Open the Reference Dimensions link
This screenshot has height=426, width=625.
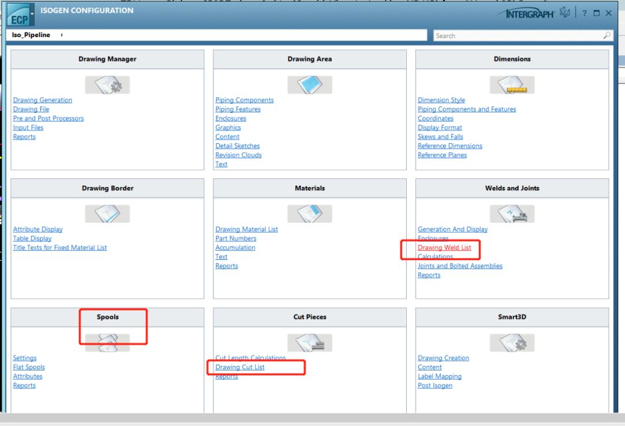click(450, 146)
